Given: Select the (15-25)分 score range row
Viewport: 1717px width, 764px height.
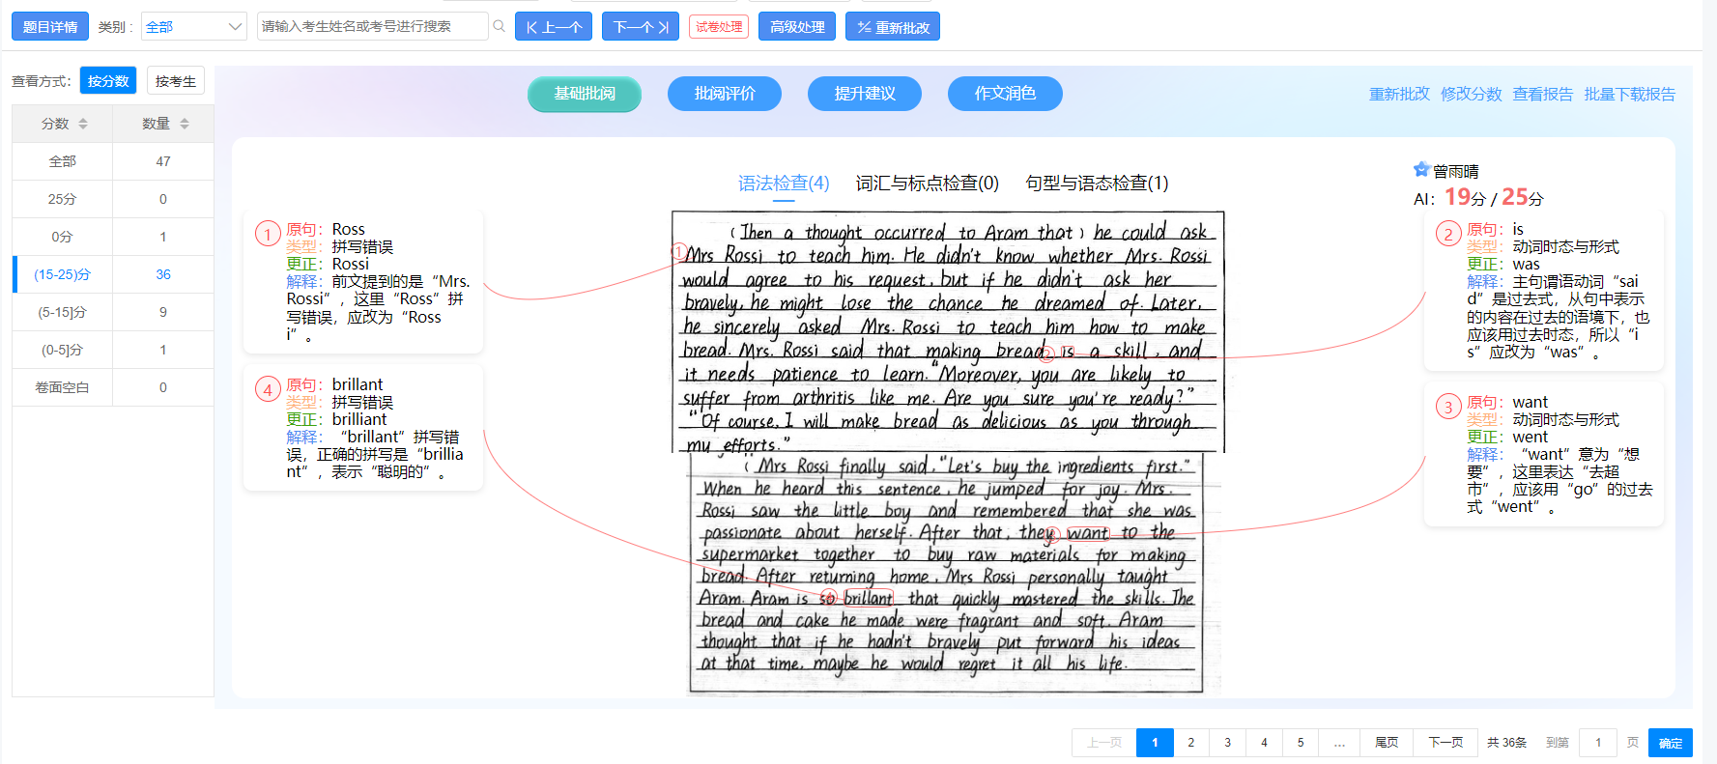Looking at the screenshot, I should [63, 274].
